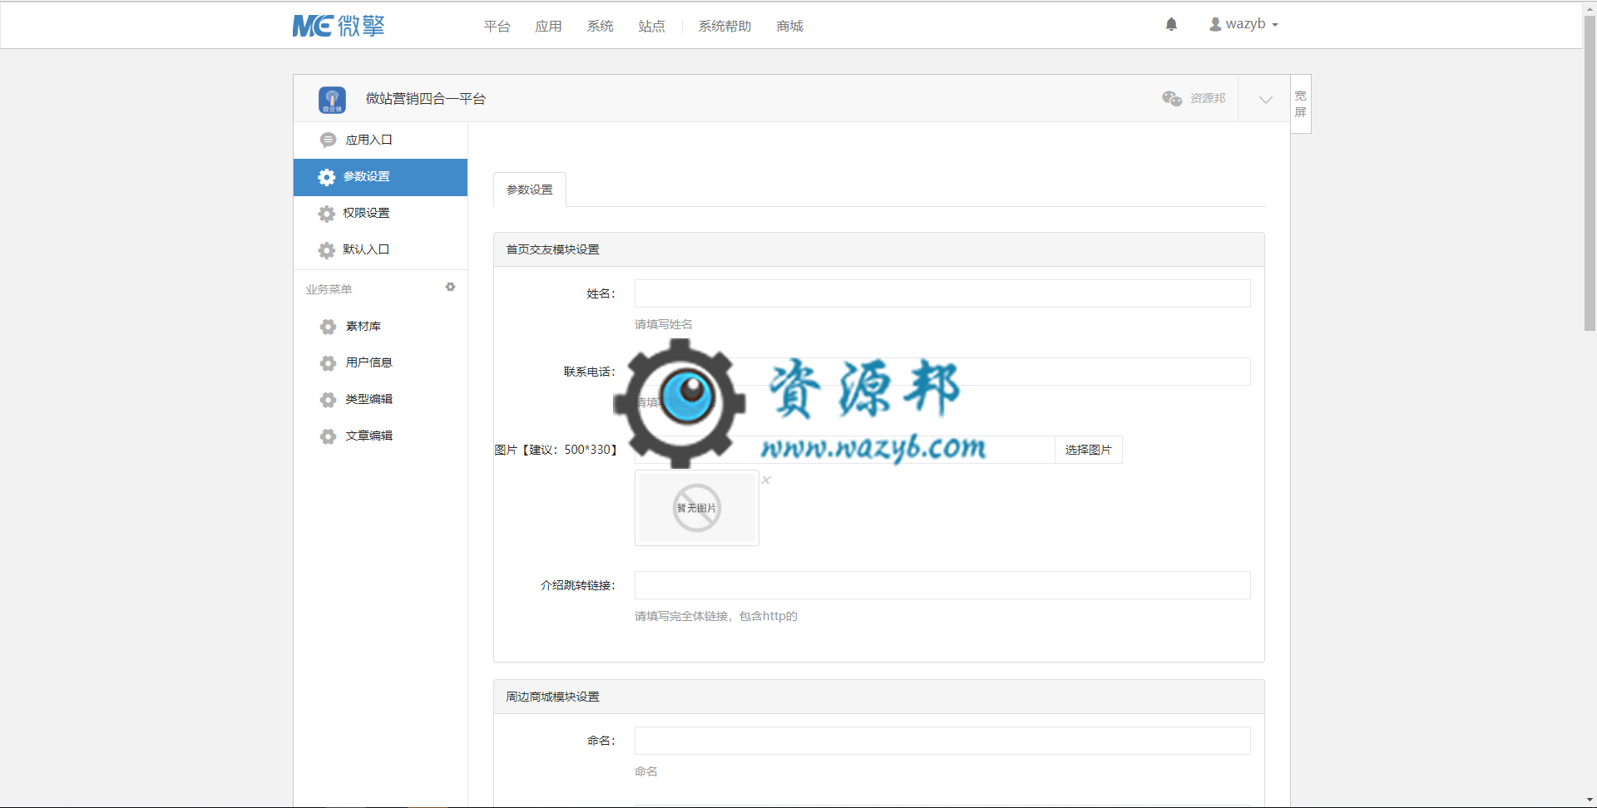Viewport: 1597px width, 808px height.
Task: Click the MC 微擎 logo
Action: tap(339, 26)
